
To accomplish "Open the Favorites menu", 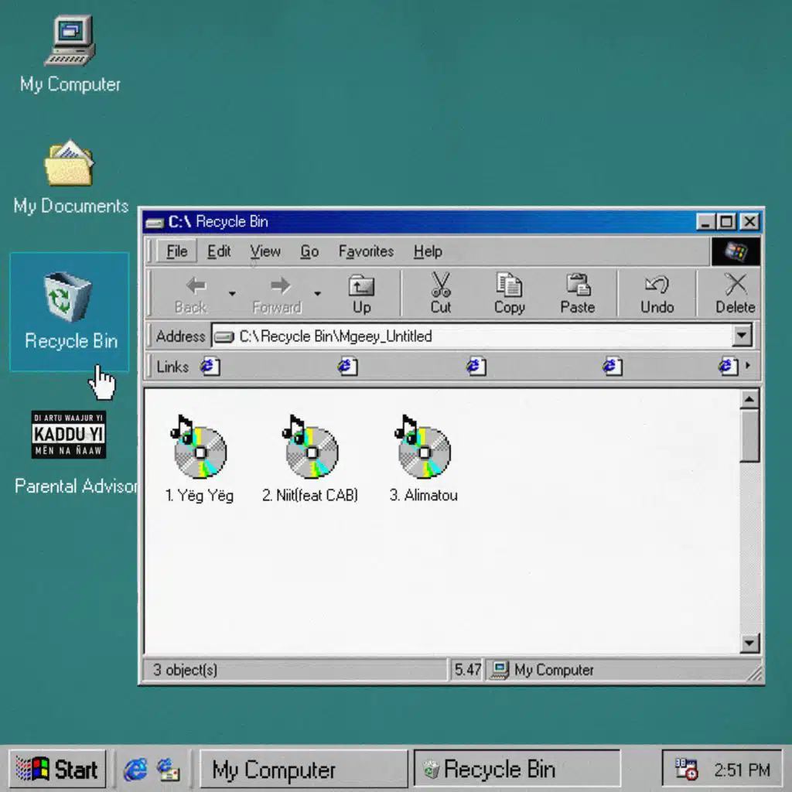I will (366, 251).
